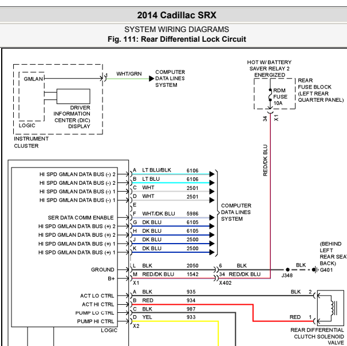
Task: Click the WHT/GRN wire label
Action: click(x=129, y=74)
